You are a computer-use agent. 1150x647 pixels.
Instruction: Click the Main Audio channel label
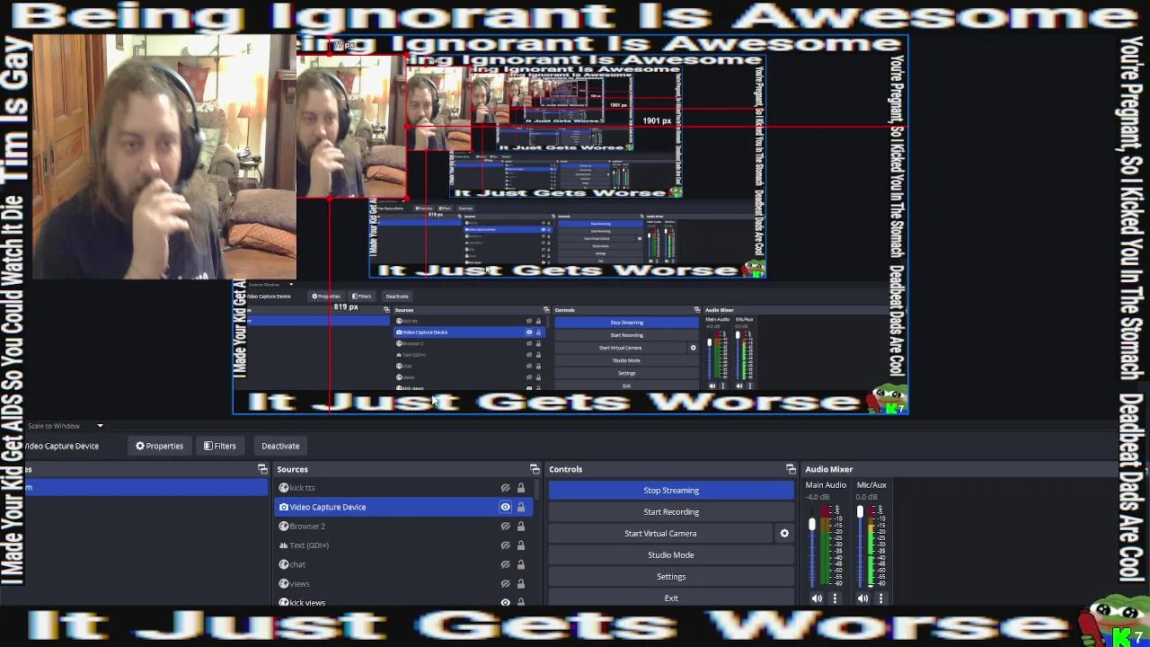[x=826, y=485]
